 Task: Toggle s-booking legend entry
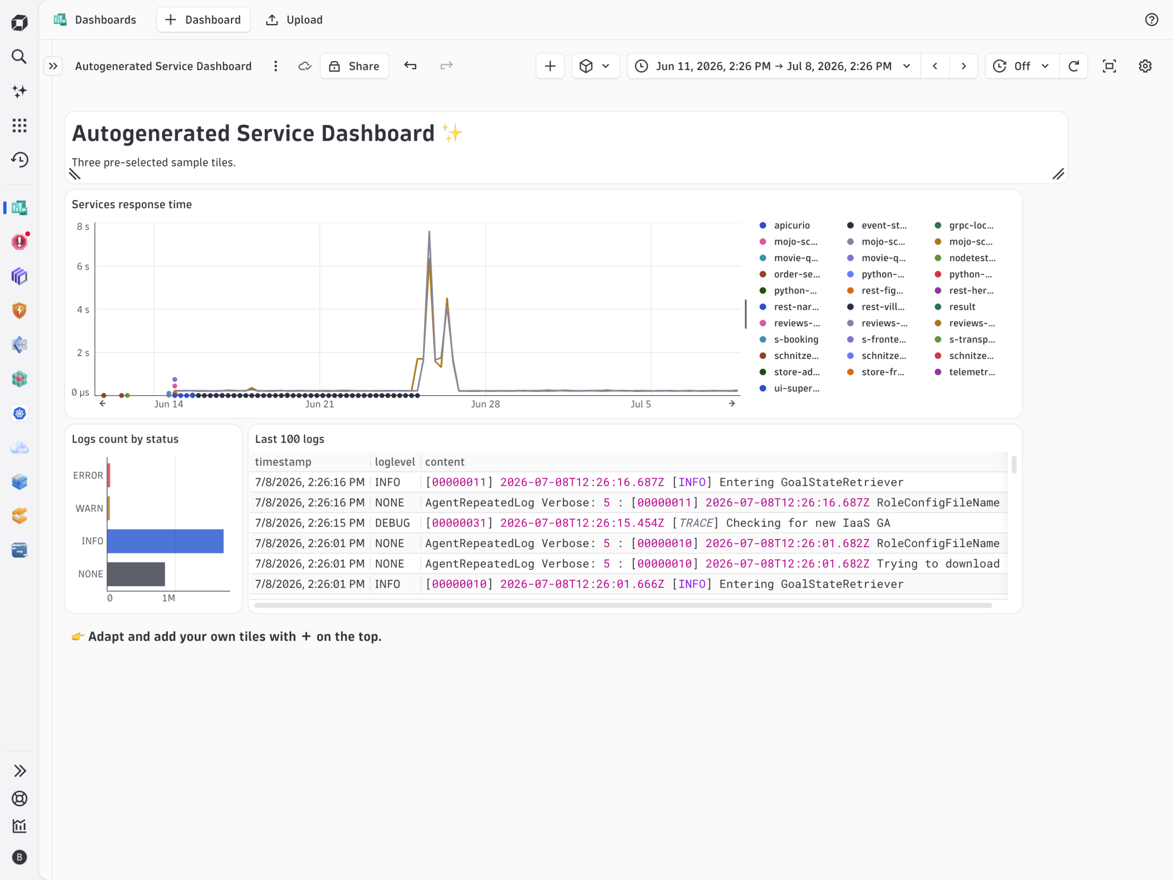789,340
